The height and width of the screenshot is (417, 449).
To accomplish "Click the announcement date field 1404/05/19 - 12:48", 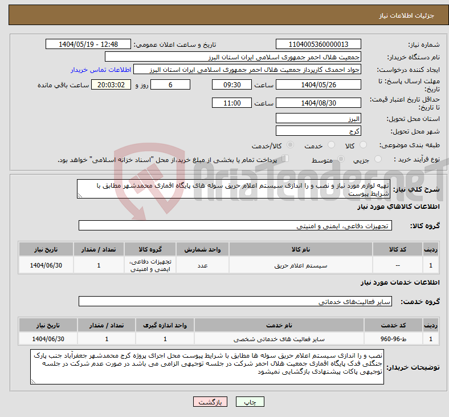I will tap(88, 44).
